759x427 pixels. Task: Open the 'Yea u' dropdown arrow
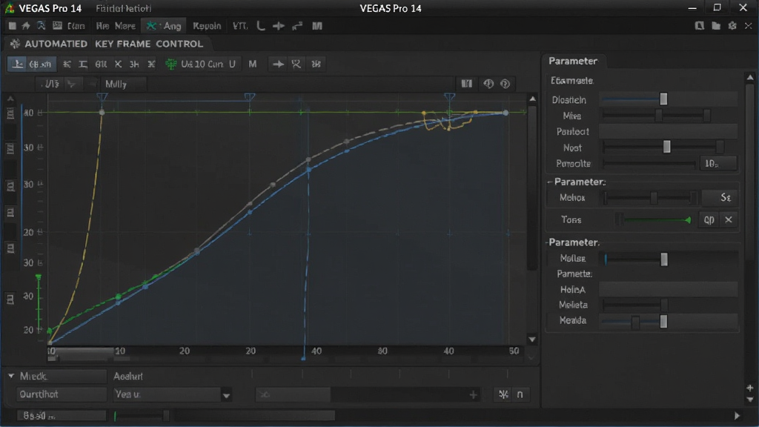(226, 396)
